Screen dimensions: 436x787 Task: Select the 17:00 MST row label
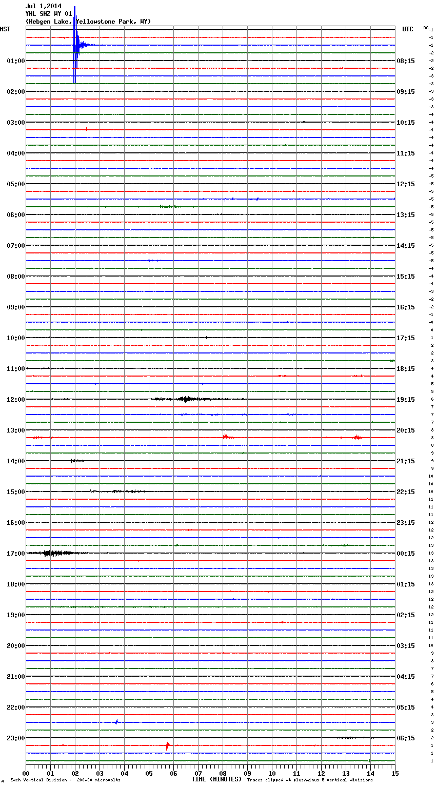click(15, 554)
